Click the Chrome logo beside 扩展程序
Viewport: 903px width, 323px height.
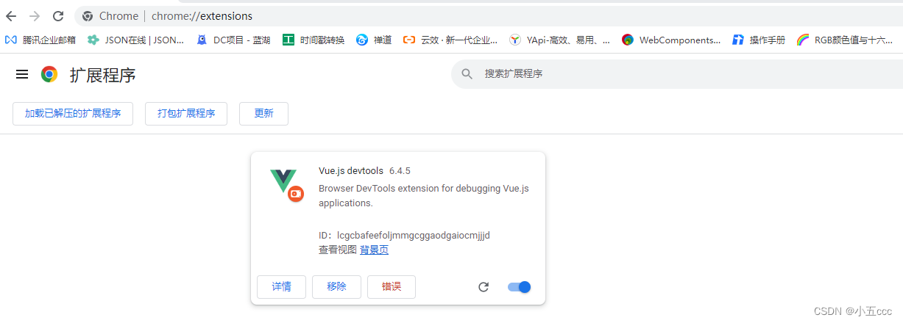(x=49, y=74)
